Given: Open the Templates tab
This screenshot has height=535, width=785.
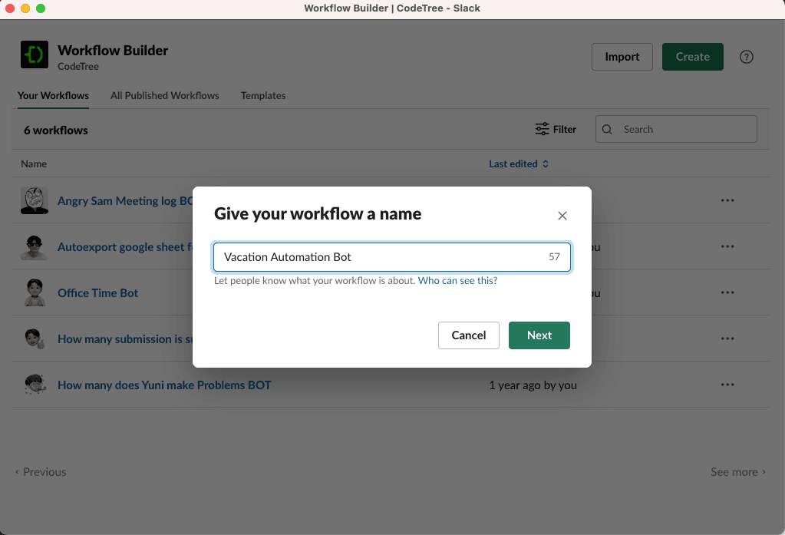Looking at the screenshot, I should pos(263,96).
